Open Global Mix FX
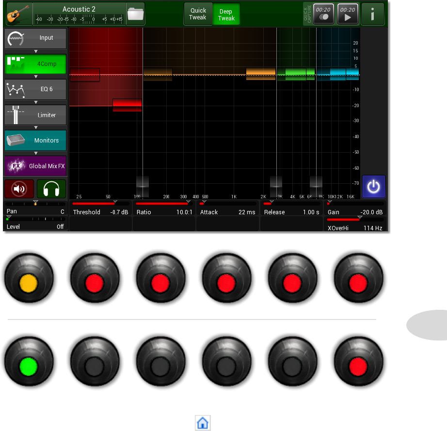Viewport: 447px width, 431px height. tap(35, 166)
